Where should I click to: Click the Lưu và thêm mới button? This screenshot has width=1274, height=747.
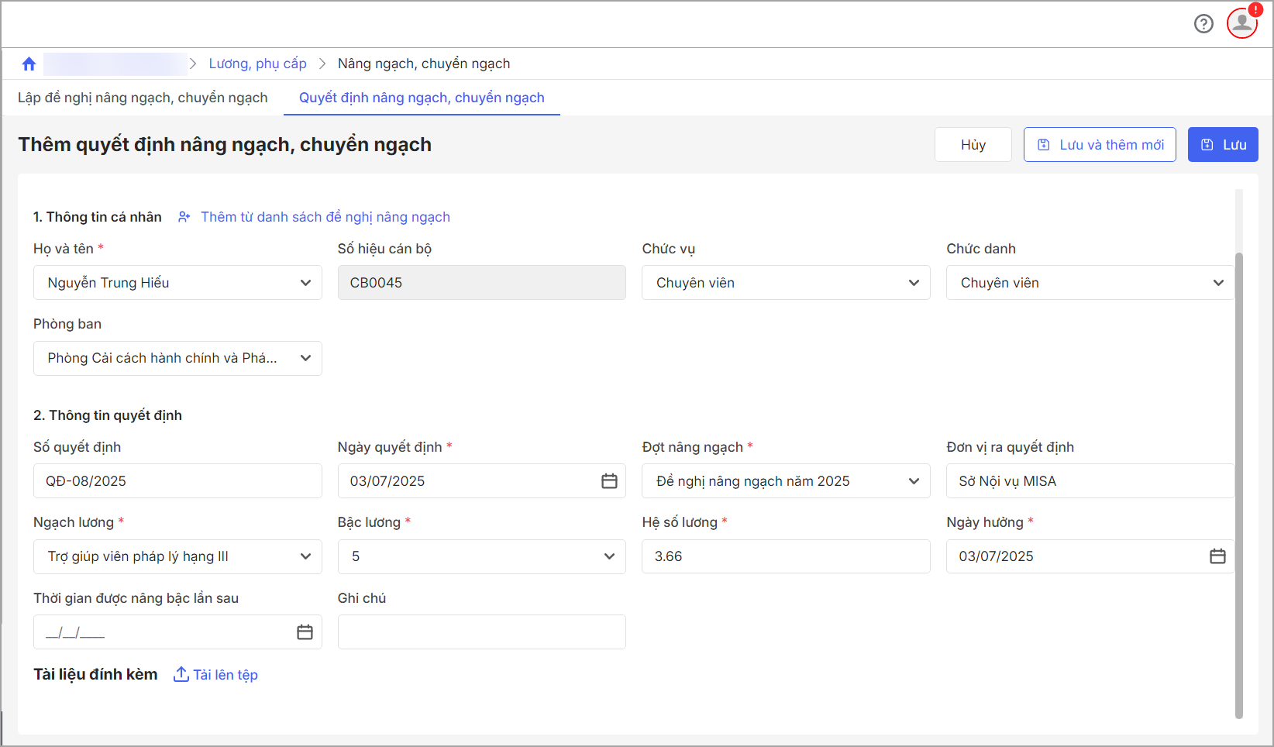1100,145
